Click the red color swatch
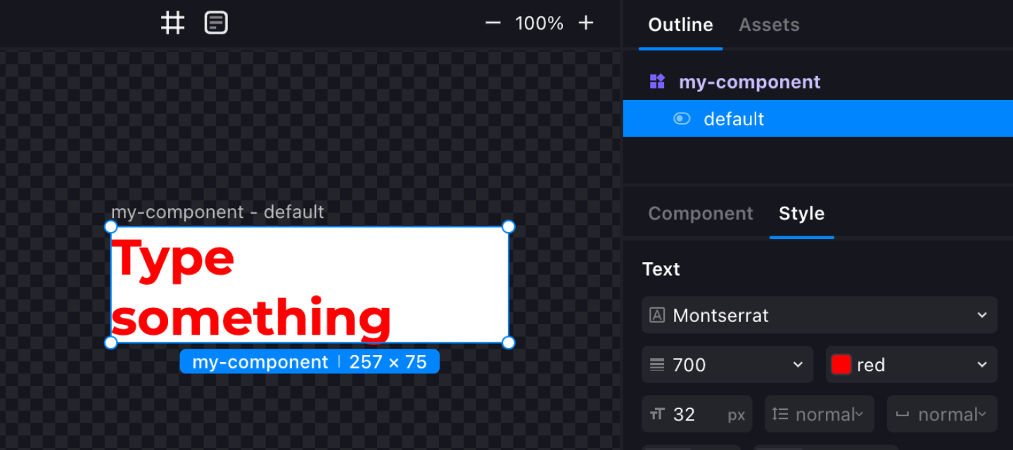Viewport: 1013px width, 450px height. point(841,365)
